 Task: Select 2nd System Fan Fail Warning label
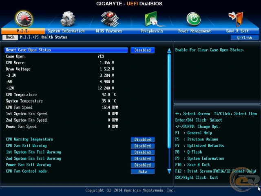click(33, 158)
